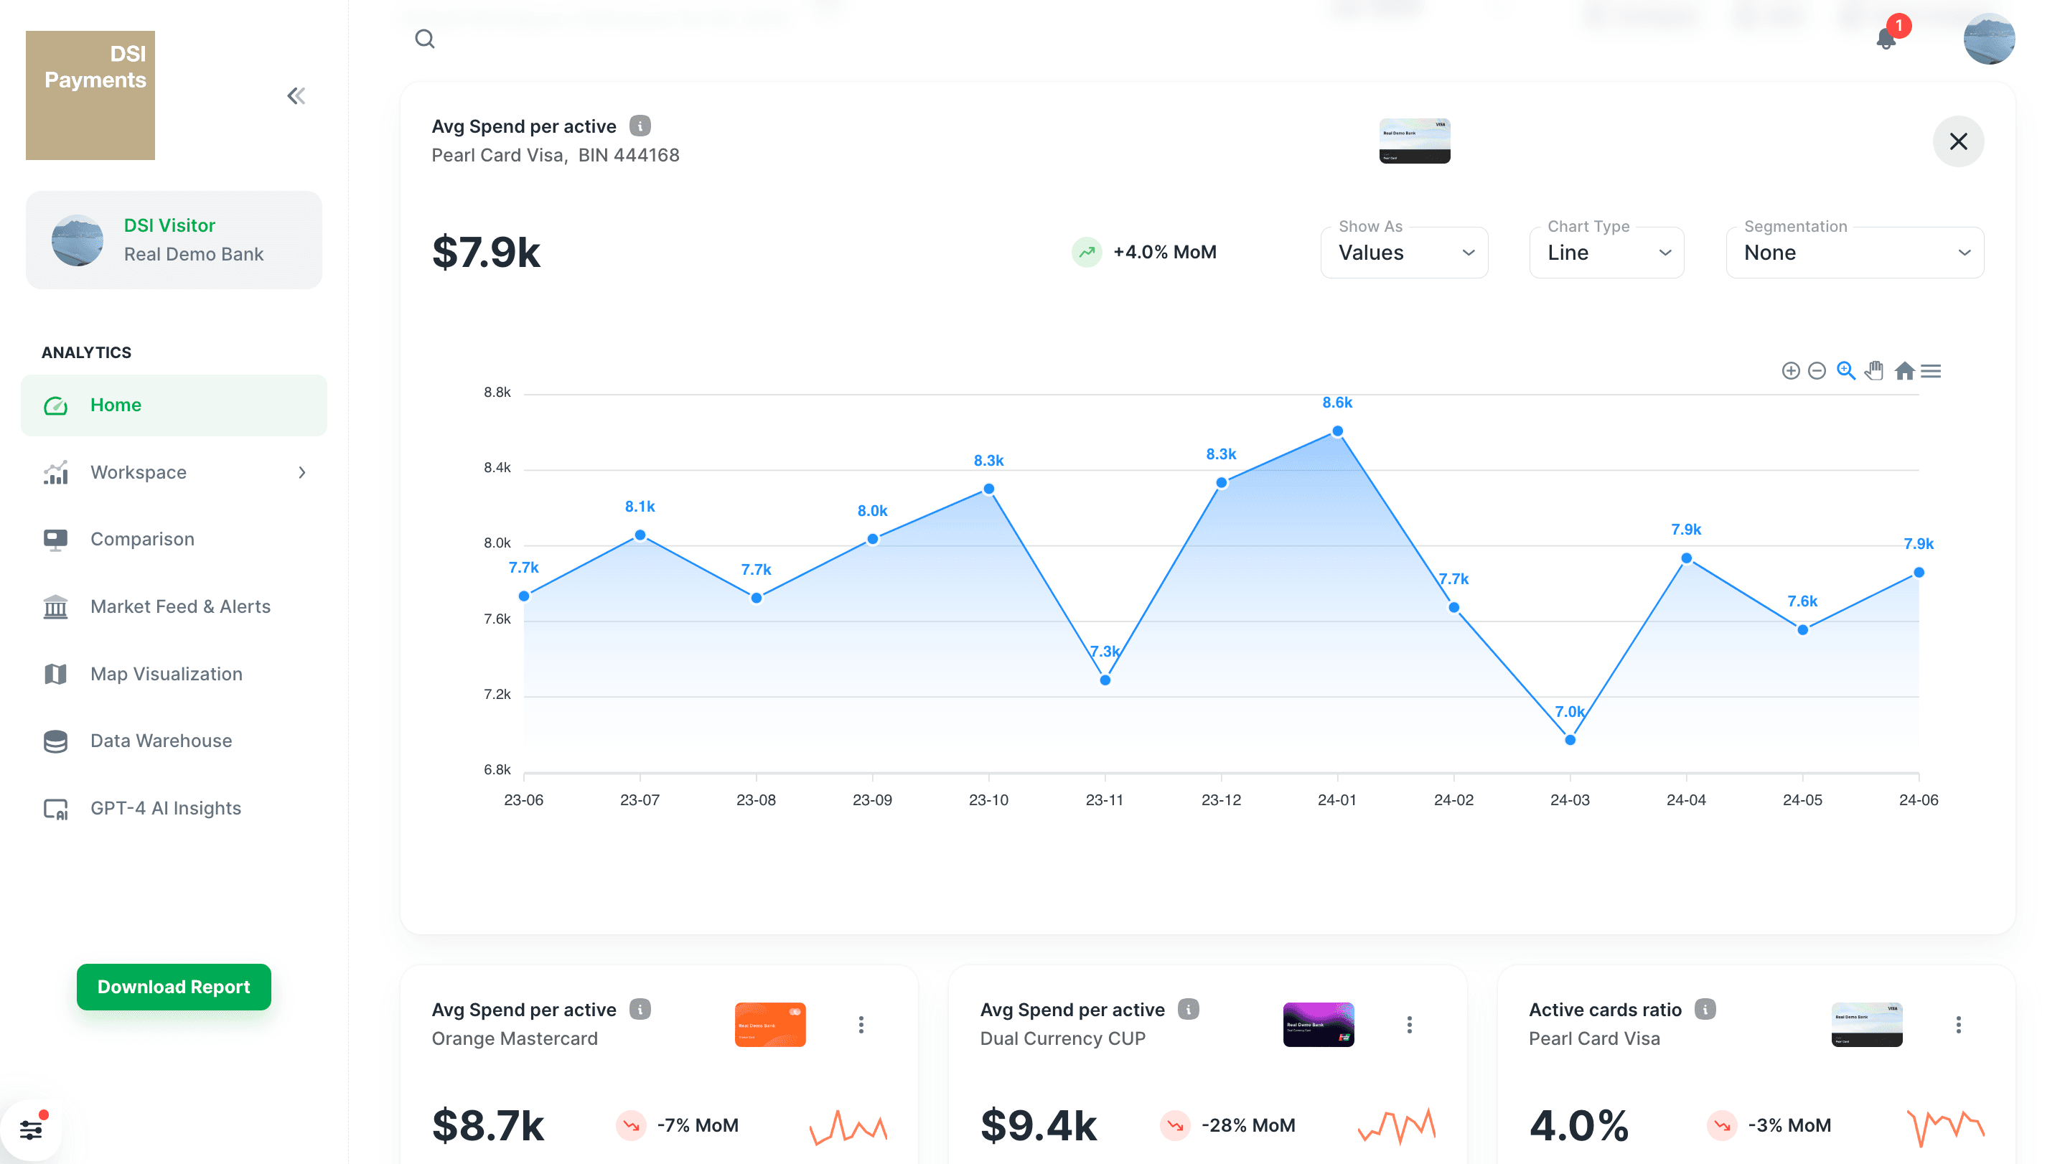Open notifications bell icon
This screenshot has height=1164, width=2060.
[x=1886, y=38]
